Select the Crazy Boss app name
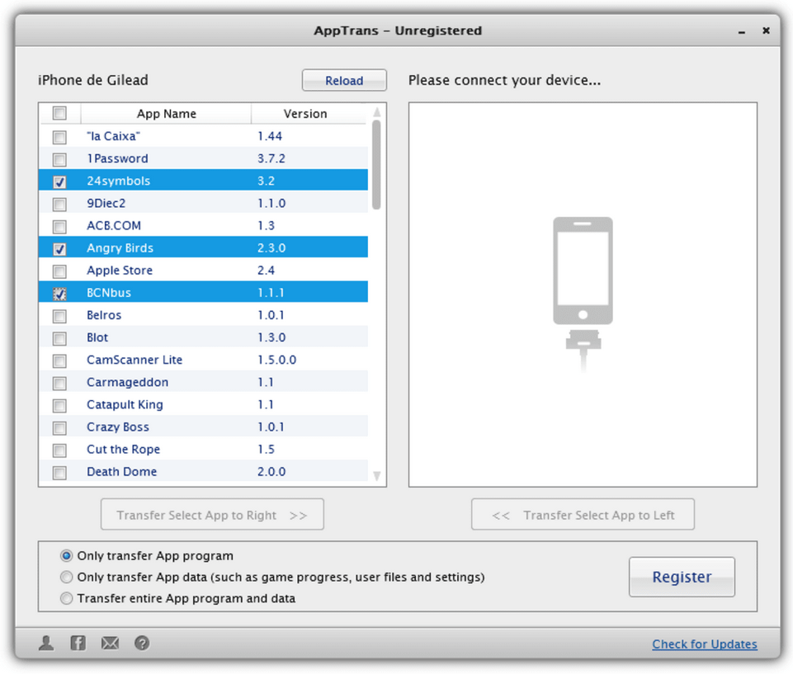The height and width of the screenshot is (674, 793). coord(118,427)
